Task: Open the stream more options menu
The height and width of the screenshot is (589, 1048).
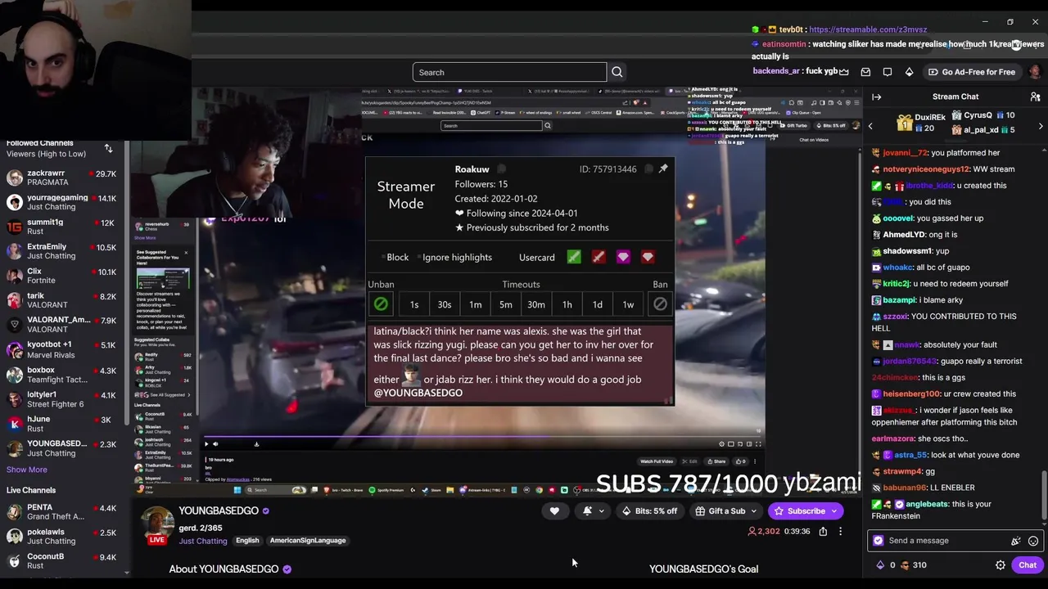Action: point(840,532)
